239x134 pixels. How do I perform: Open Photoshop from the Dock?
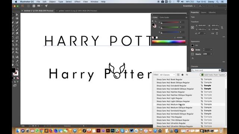113,131
